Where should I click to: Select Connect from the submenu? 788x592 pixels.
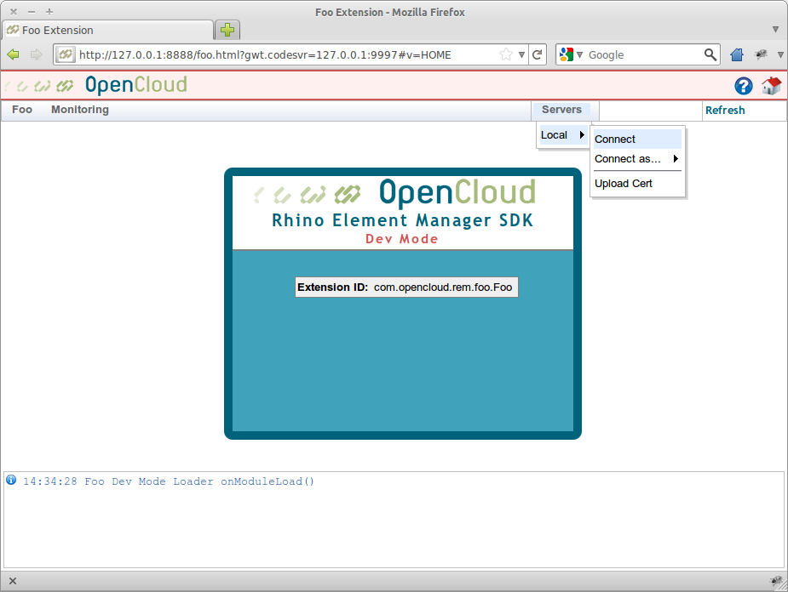click(615, 139)
